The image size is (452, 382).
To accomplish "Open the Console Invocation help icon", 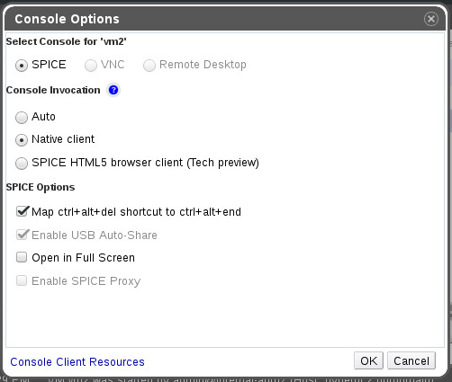I will click(113, 90).
